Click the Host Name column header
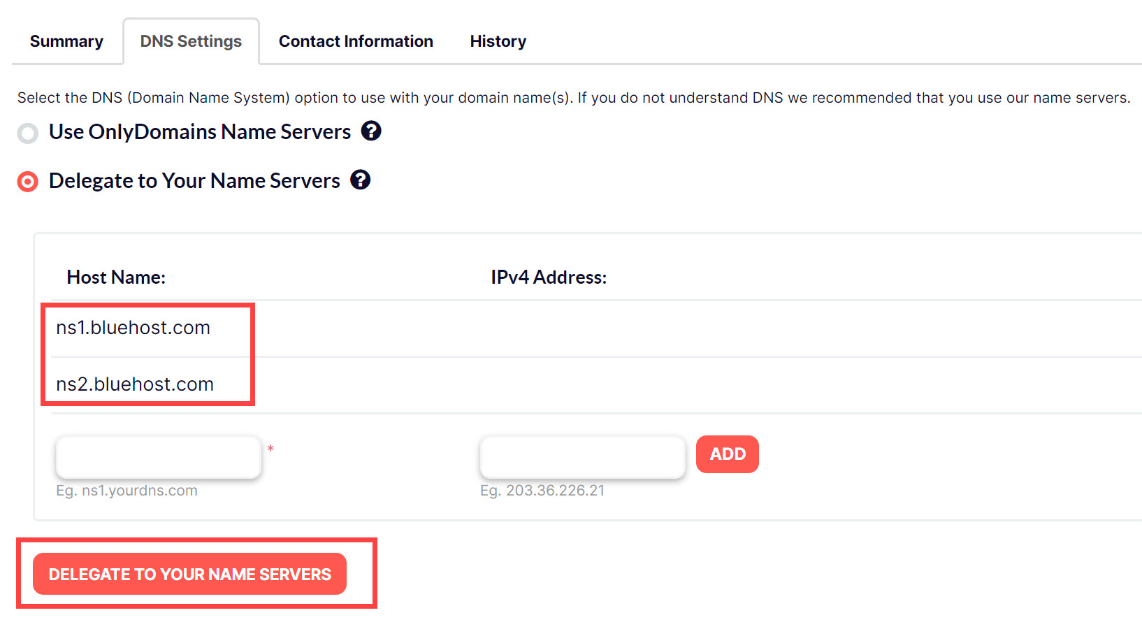This screenshot has width=1142, height=622. pos(116,277)
